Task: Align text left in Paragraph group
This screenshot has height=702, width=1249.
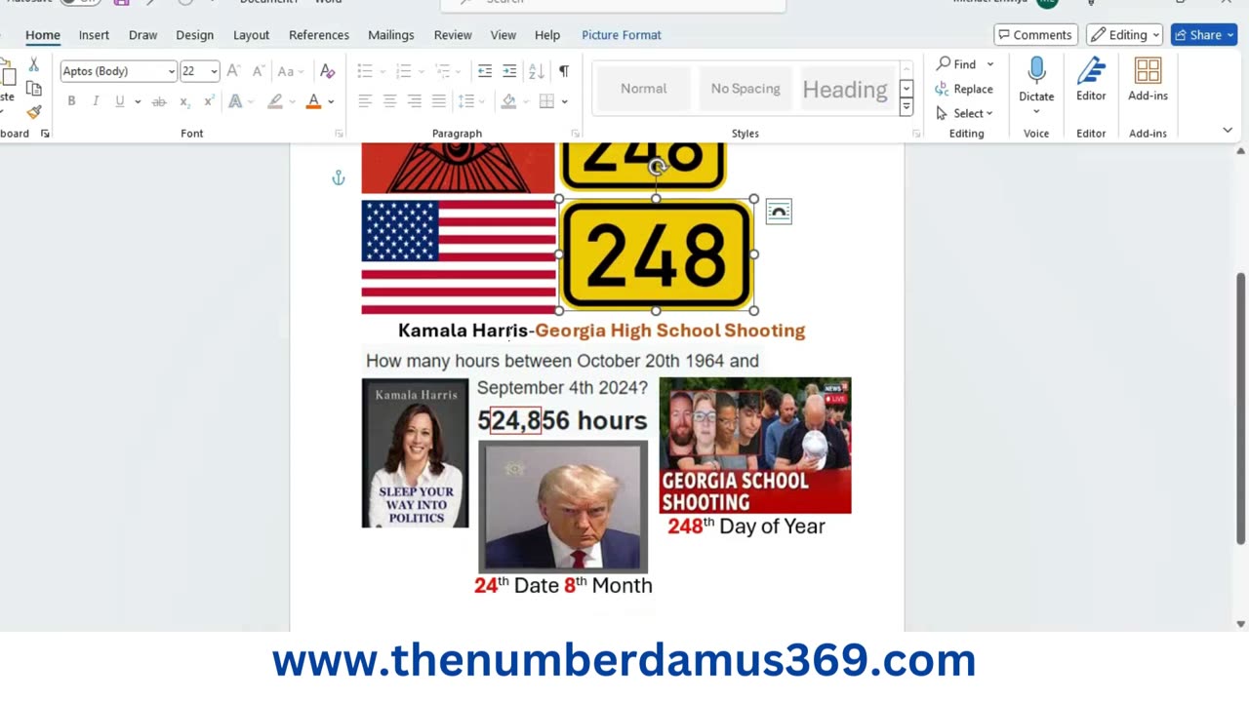Action: [x=365, y=101]
